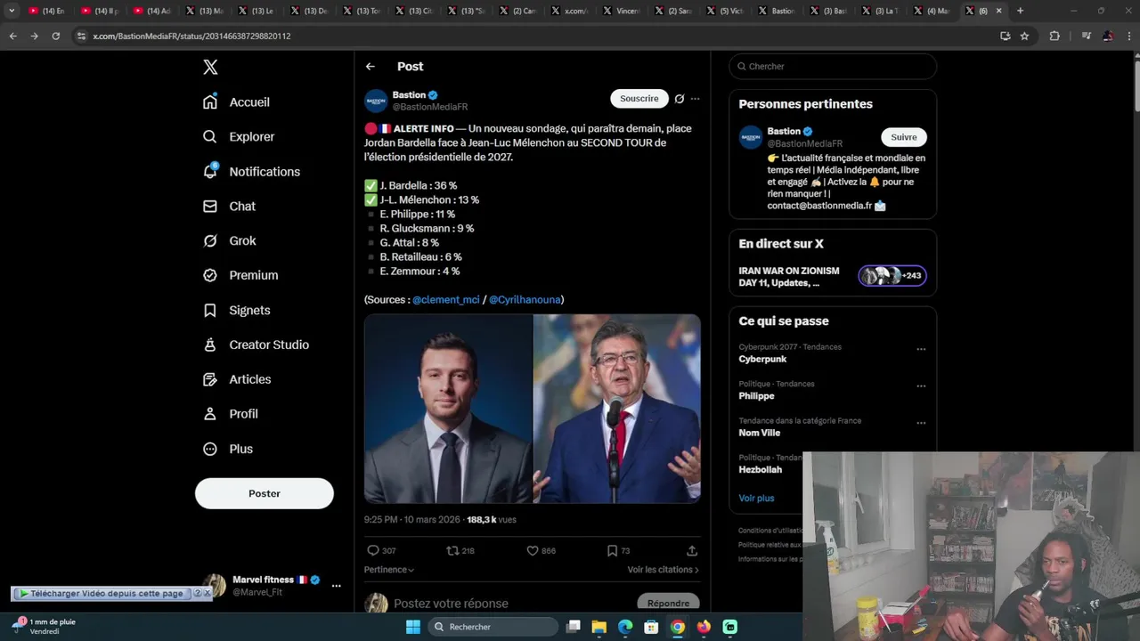Open the post's three-dot more menu
Image resolution: width=1140 pixels, height=641 pixels.
coord(696,99)
